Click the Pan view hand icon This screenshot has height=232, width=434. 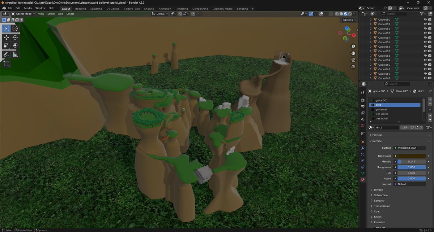(x=353, y=53)
